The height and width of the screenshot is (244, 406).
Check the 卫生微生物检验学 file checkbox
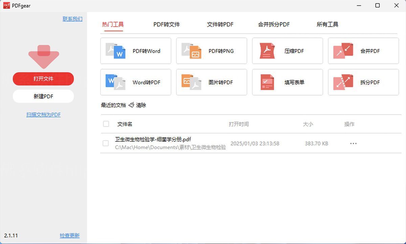coord(106,143)
